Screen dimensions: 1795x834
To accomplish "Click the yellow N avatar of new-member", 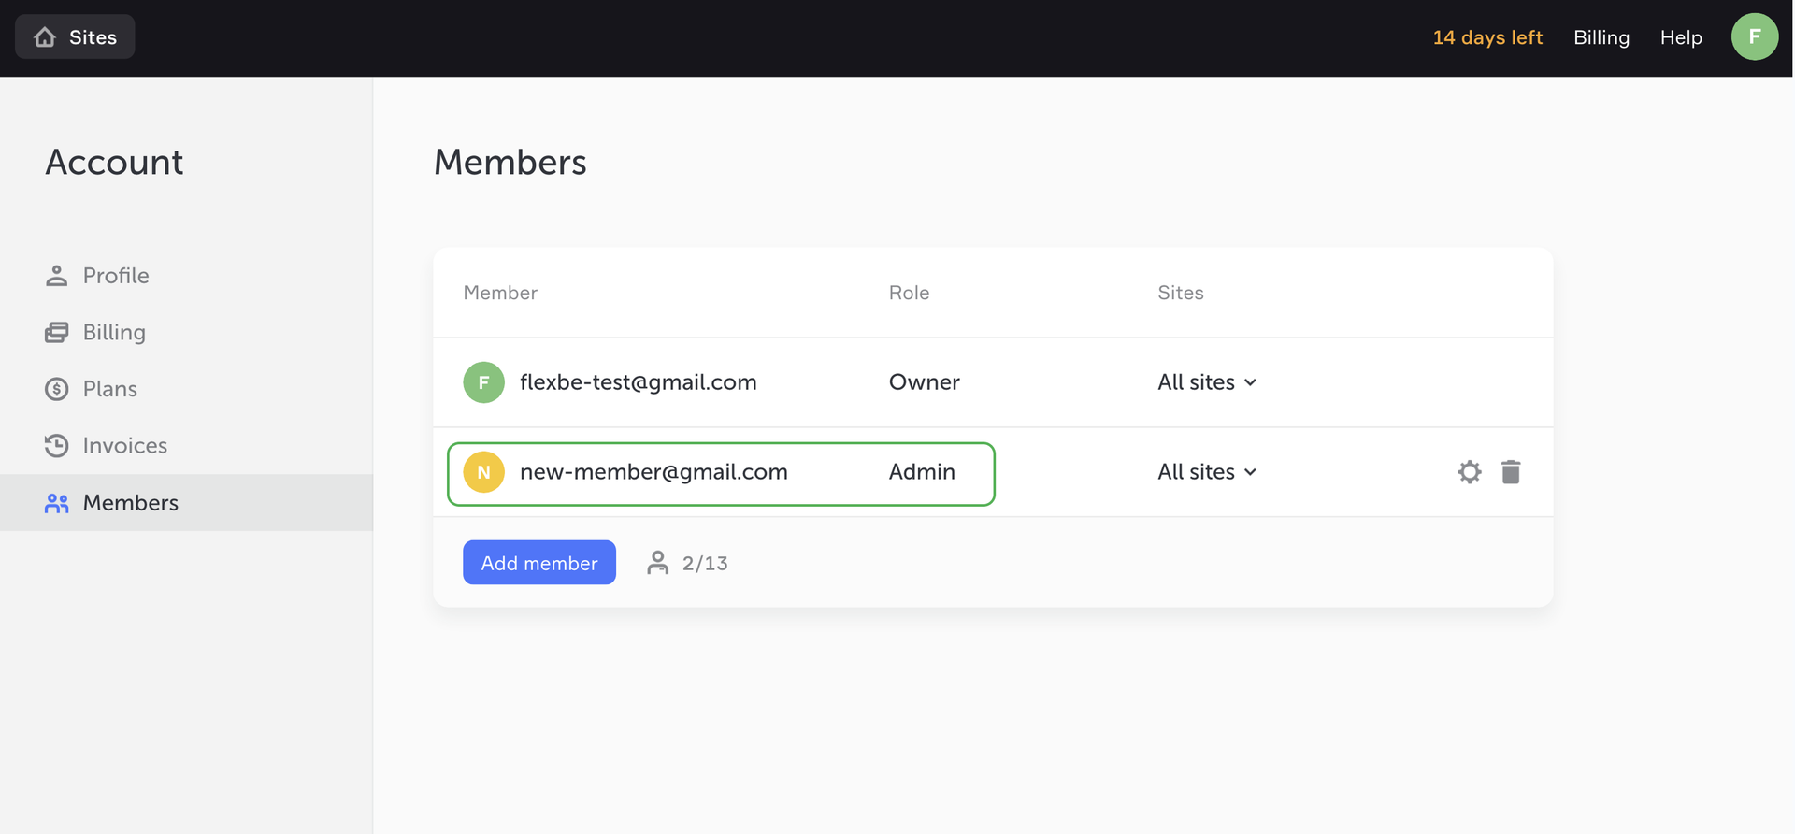I will coord(483,472).
